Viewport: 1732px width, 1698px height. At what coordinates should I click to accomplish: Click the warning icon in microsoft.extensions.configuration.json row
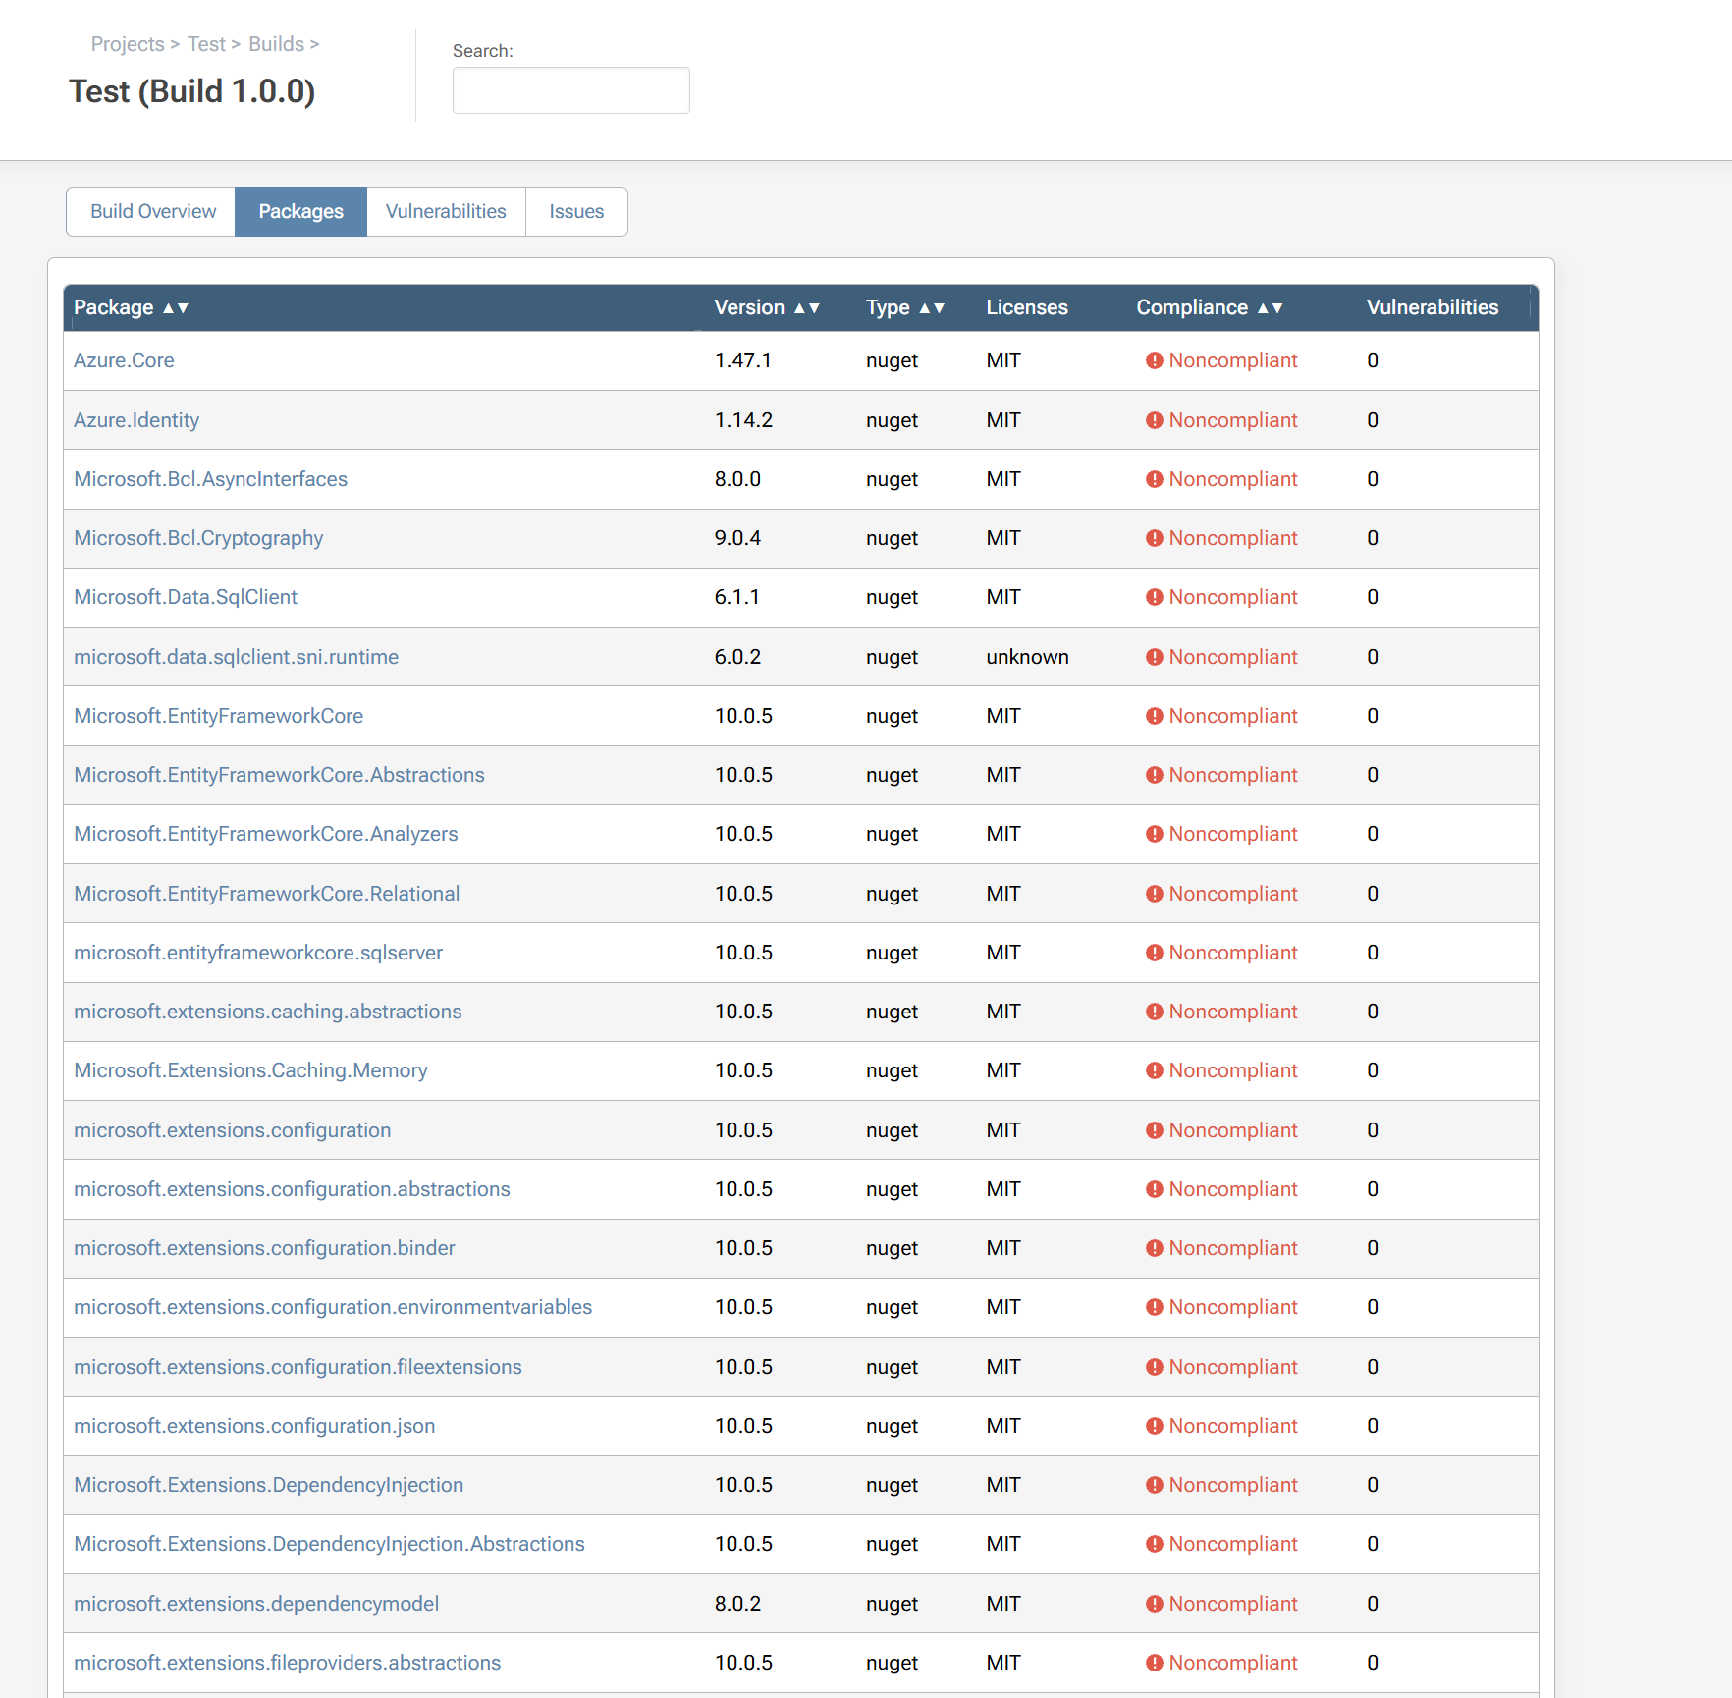tap(1155, 1426)
